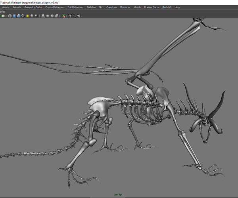
Task: Click the persp camera label
Action: [118, 194]
